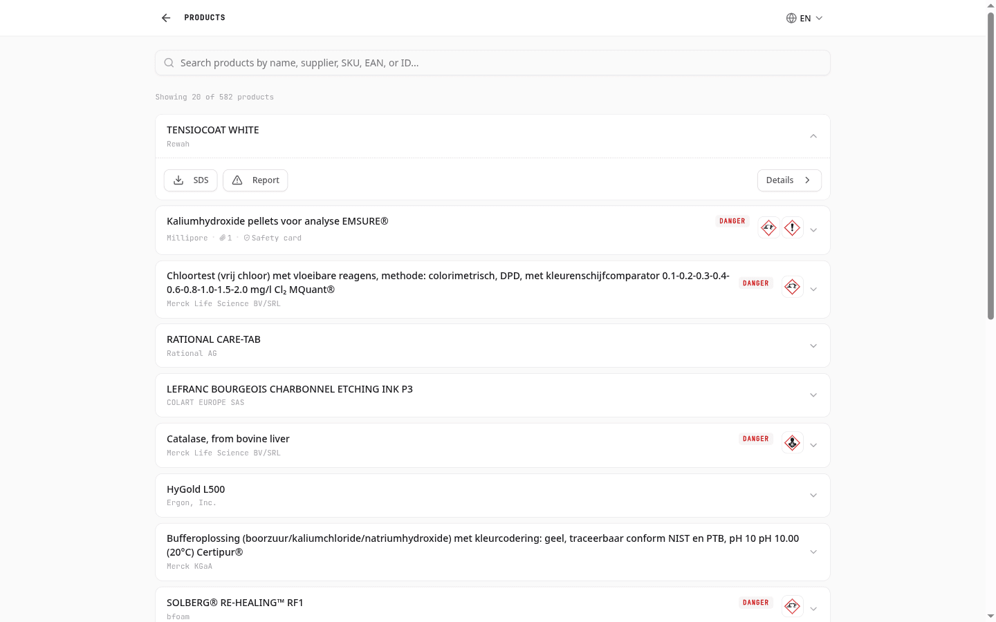Click the TENSIOCOAT WHITE product name
Viewport: 996px width, 622px height.
(213, 130)
